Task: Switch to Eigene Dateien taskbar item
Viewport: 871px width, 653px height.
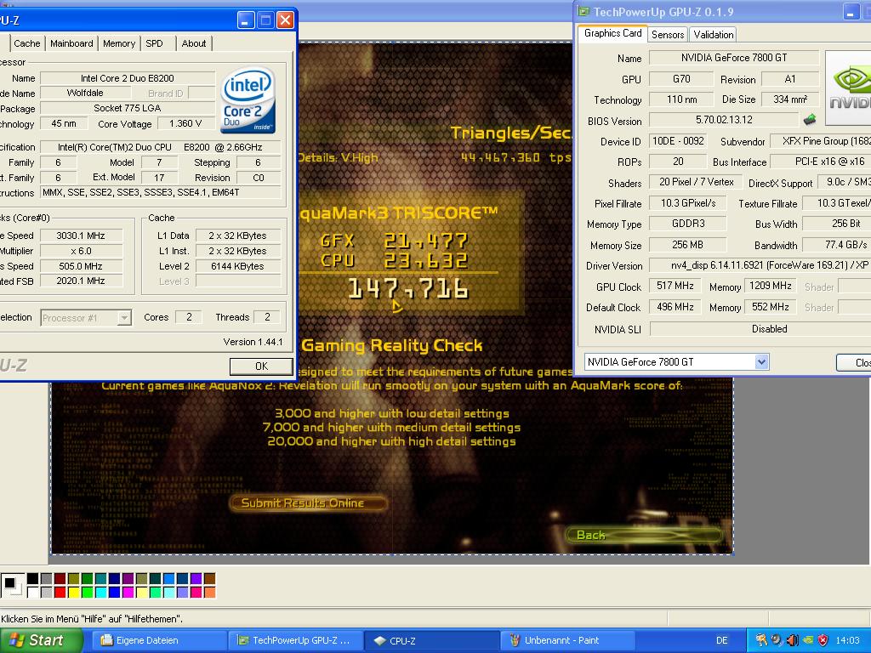Action: click(158, 640)
